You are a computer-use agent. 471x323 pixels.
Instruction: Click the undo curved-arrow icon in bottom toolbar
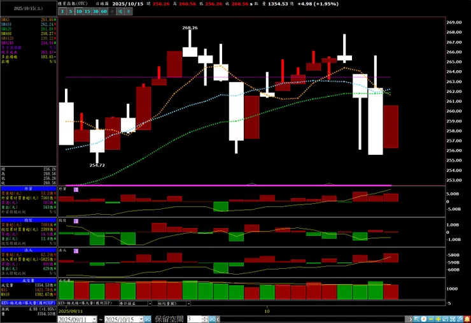click(446, 319)
